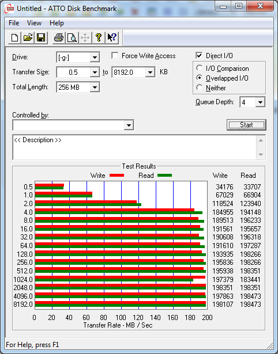Open a saved benchmark file icon
The height and width of the screenshot is (354, 278).
(28, 37)
